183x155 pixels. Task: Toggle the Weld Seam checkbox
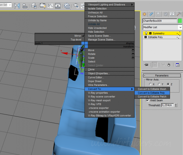pos(147,100)
